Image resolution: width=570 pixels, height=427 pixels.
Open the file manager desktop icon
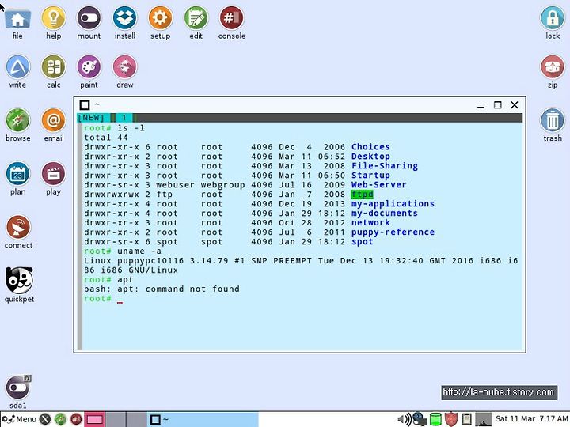click(x=17, y=18)
